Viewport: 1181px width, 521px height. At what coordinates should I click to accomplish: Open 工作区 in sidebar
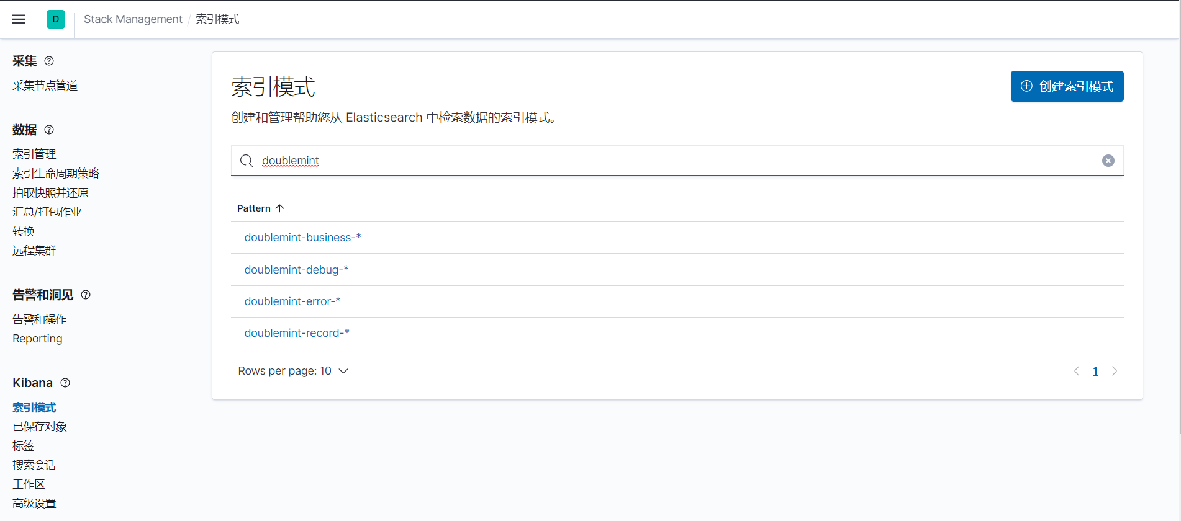click(x=29, y=484)
